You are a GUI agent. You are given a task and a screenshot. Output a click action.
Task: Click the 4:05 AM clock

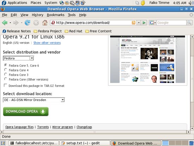coord(180,3)
